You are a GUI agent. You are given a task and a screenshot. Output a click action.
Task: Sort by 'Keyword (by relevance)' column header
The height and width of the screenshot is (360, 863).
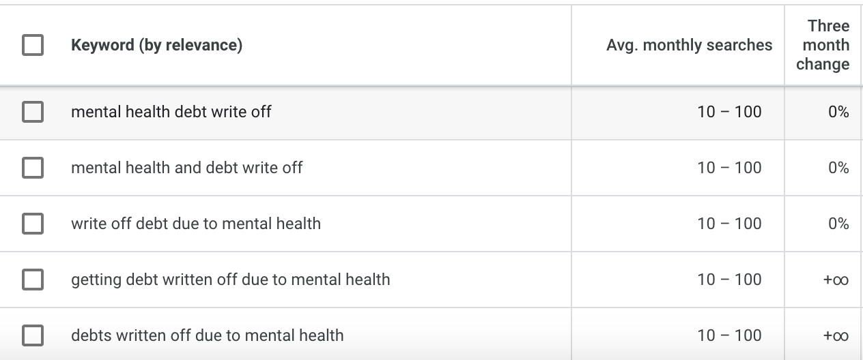[x=156, y=46]
